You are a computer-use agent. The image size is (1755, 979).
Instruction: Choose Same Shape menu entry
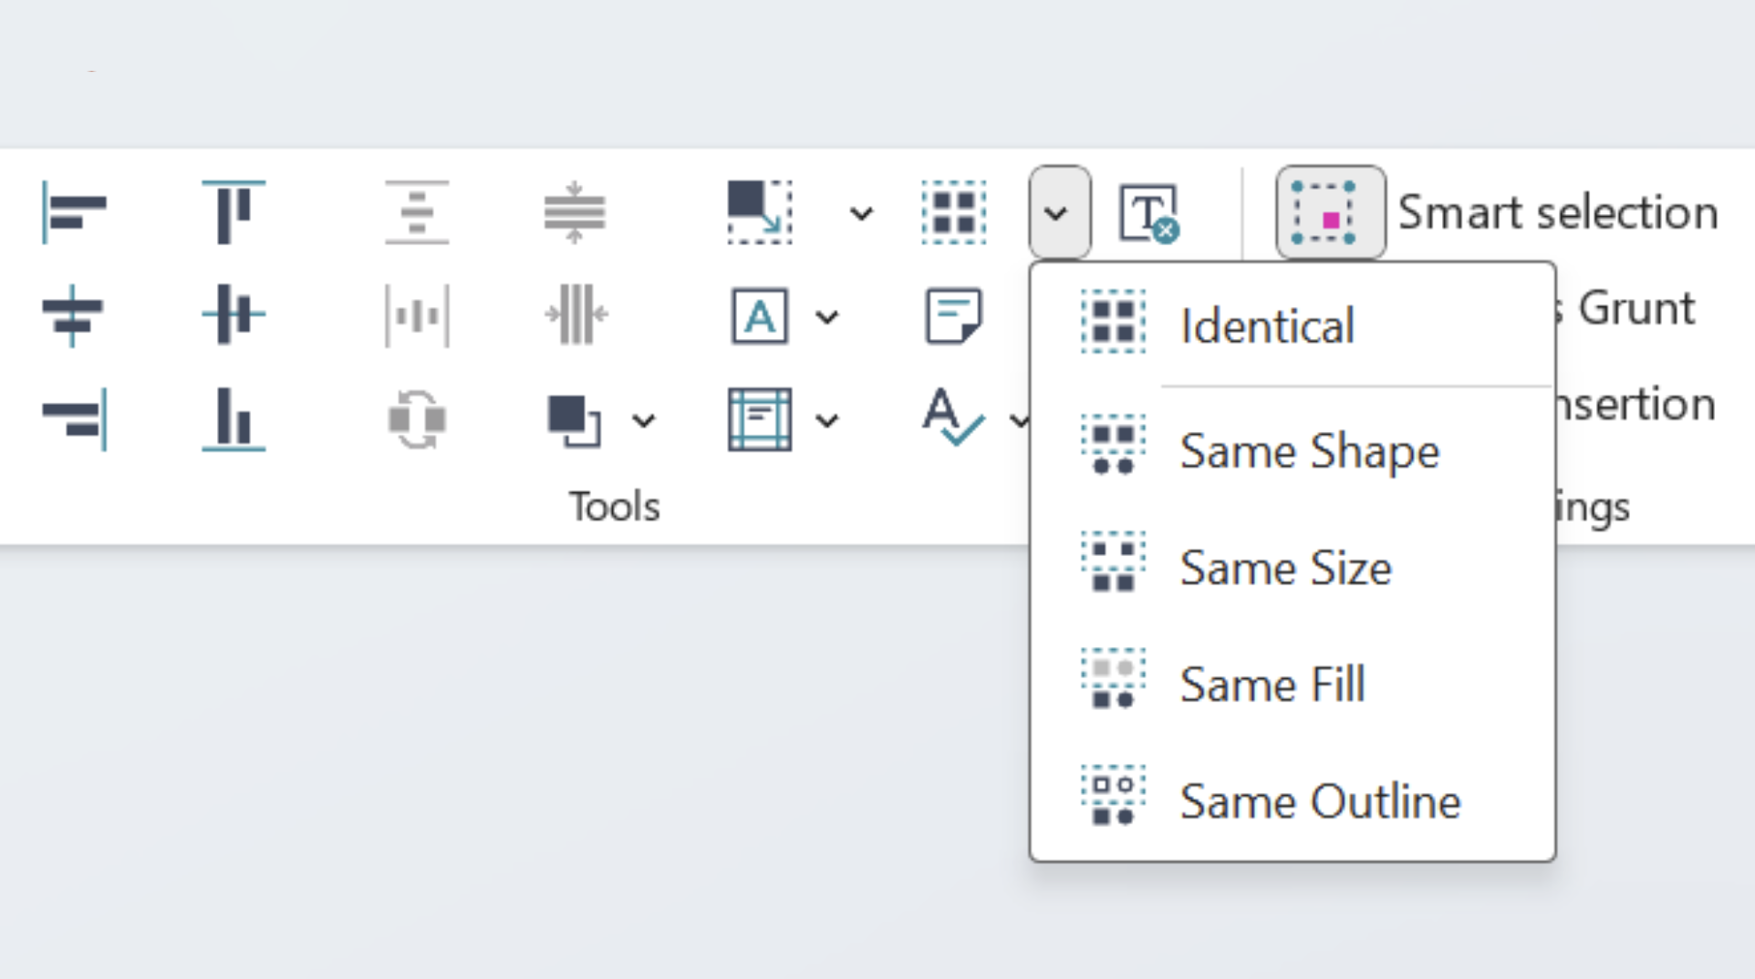click(x=1308, y=450)
